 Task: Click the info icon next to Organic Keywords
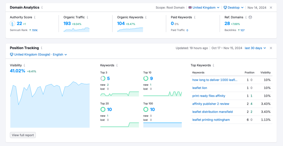click(146, 17)
